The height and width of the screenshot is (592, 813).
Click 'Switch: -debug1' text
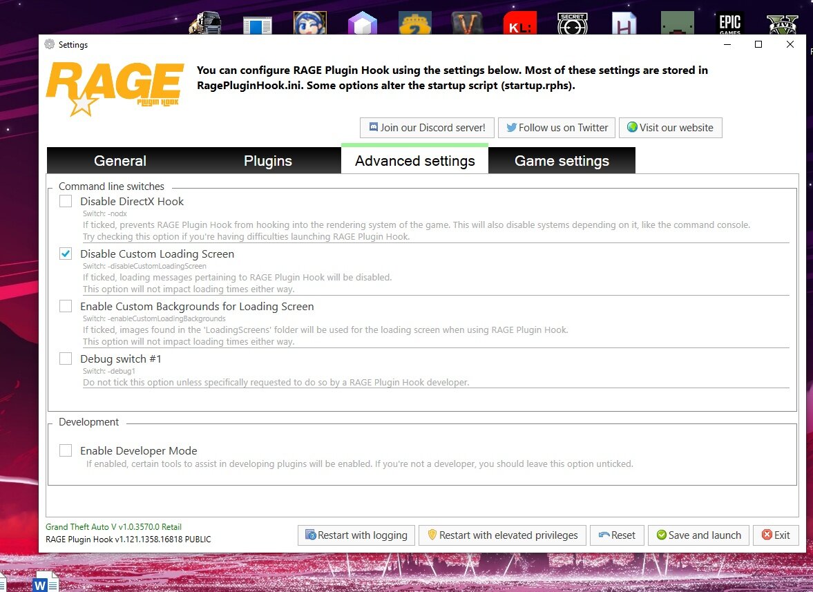tap(109, 371)
